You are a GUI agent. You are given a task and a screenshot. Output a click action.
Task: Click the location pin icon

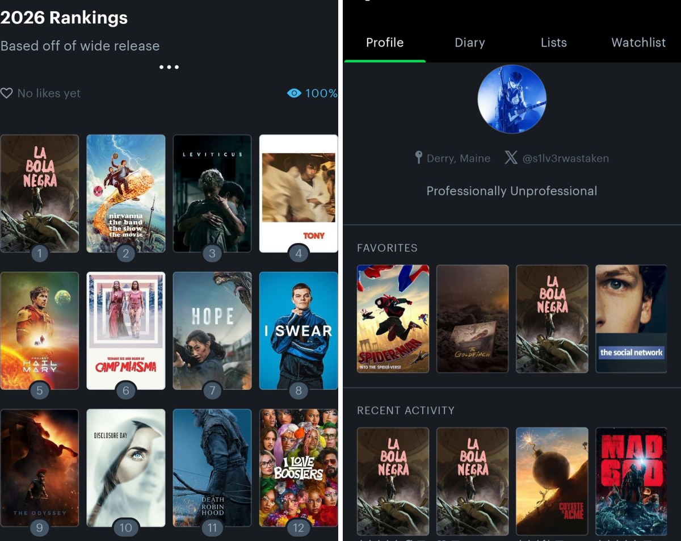(419, 158)
